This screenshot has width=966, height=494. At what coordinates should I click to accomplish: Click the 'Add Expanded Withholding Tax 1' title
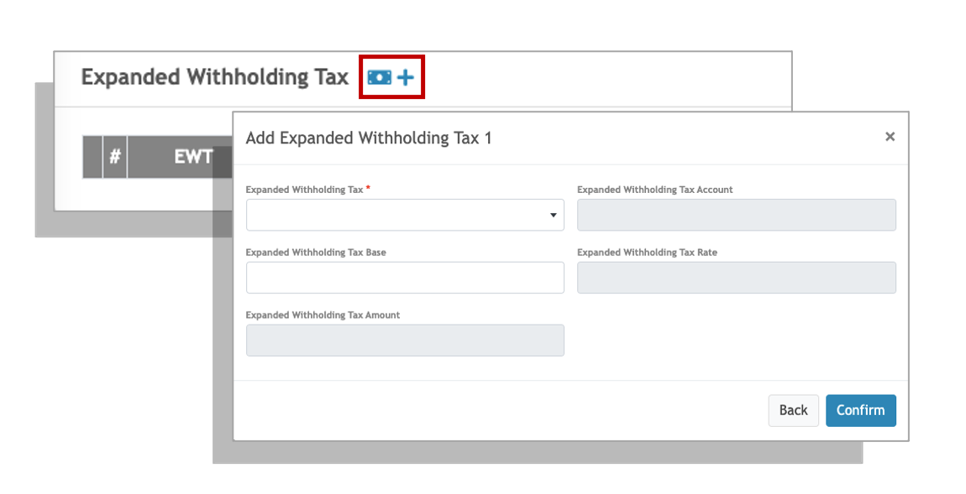pyautogui.click(x=369, y=138)
